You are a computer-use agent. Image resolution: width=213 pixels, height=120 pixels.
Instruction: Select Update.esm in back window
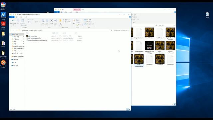(x=170, y=60)
